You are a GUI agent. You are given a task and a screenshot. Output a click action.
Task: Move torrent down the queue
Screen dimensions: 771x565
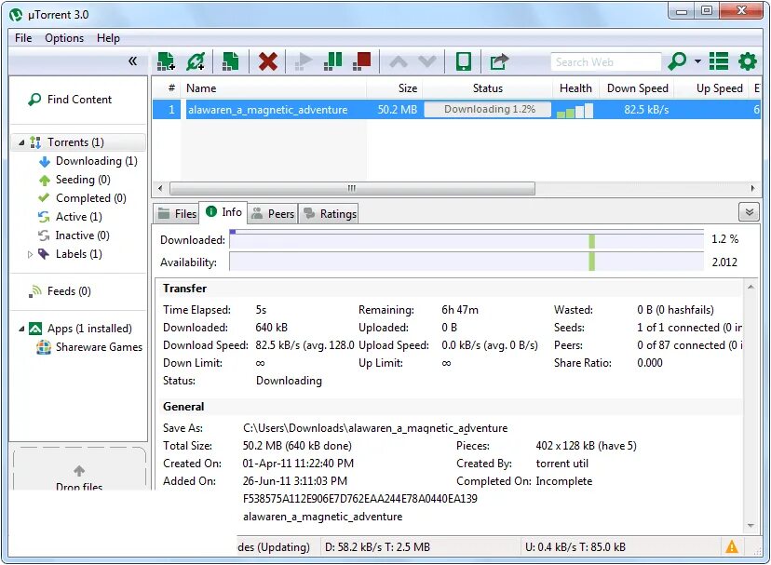click(426, 61)
